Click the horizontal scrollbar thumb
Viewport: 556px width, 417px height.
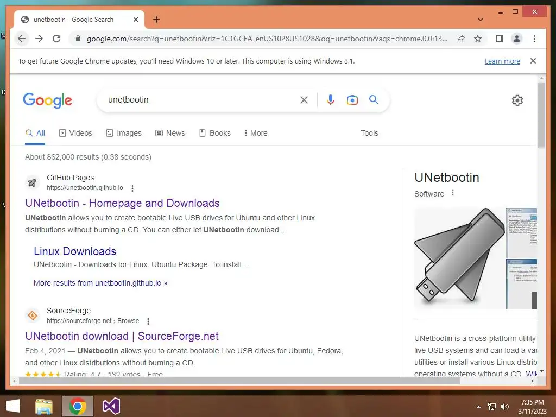point(239,381)
